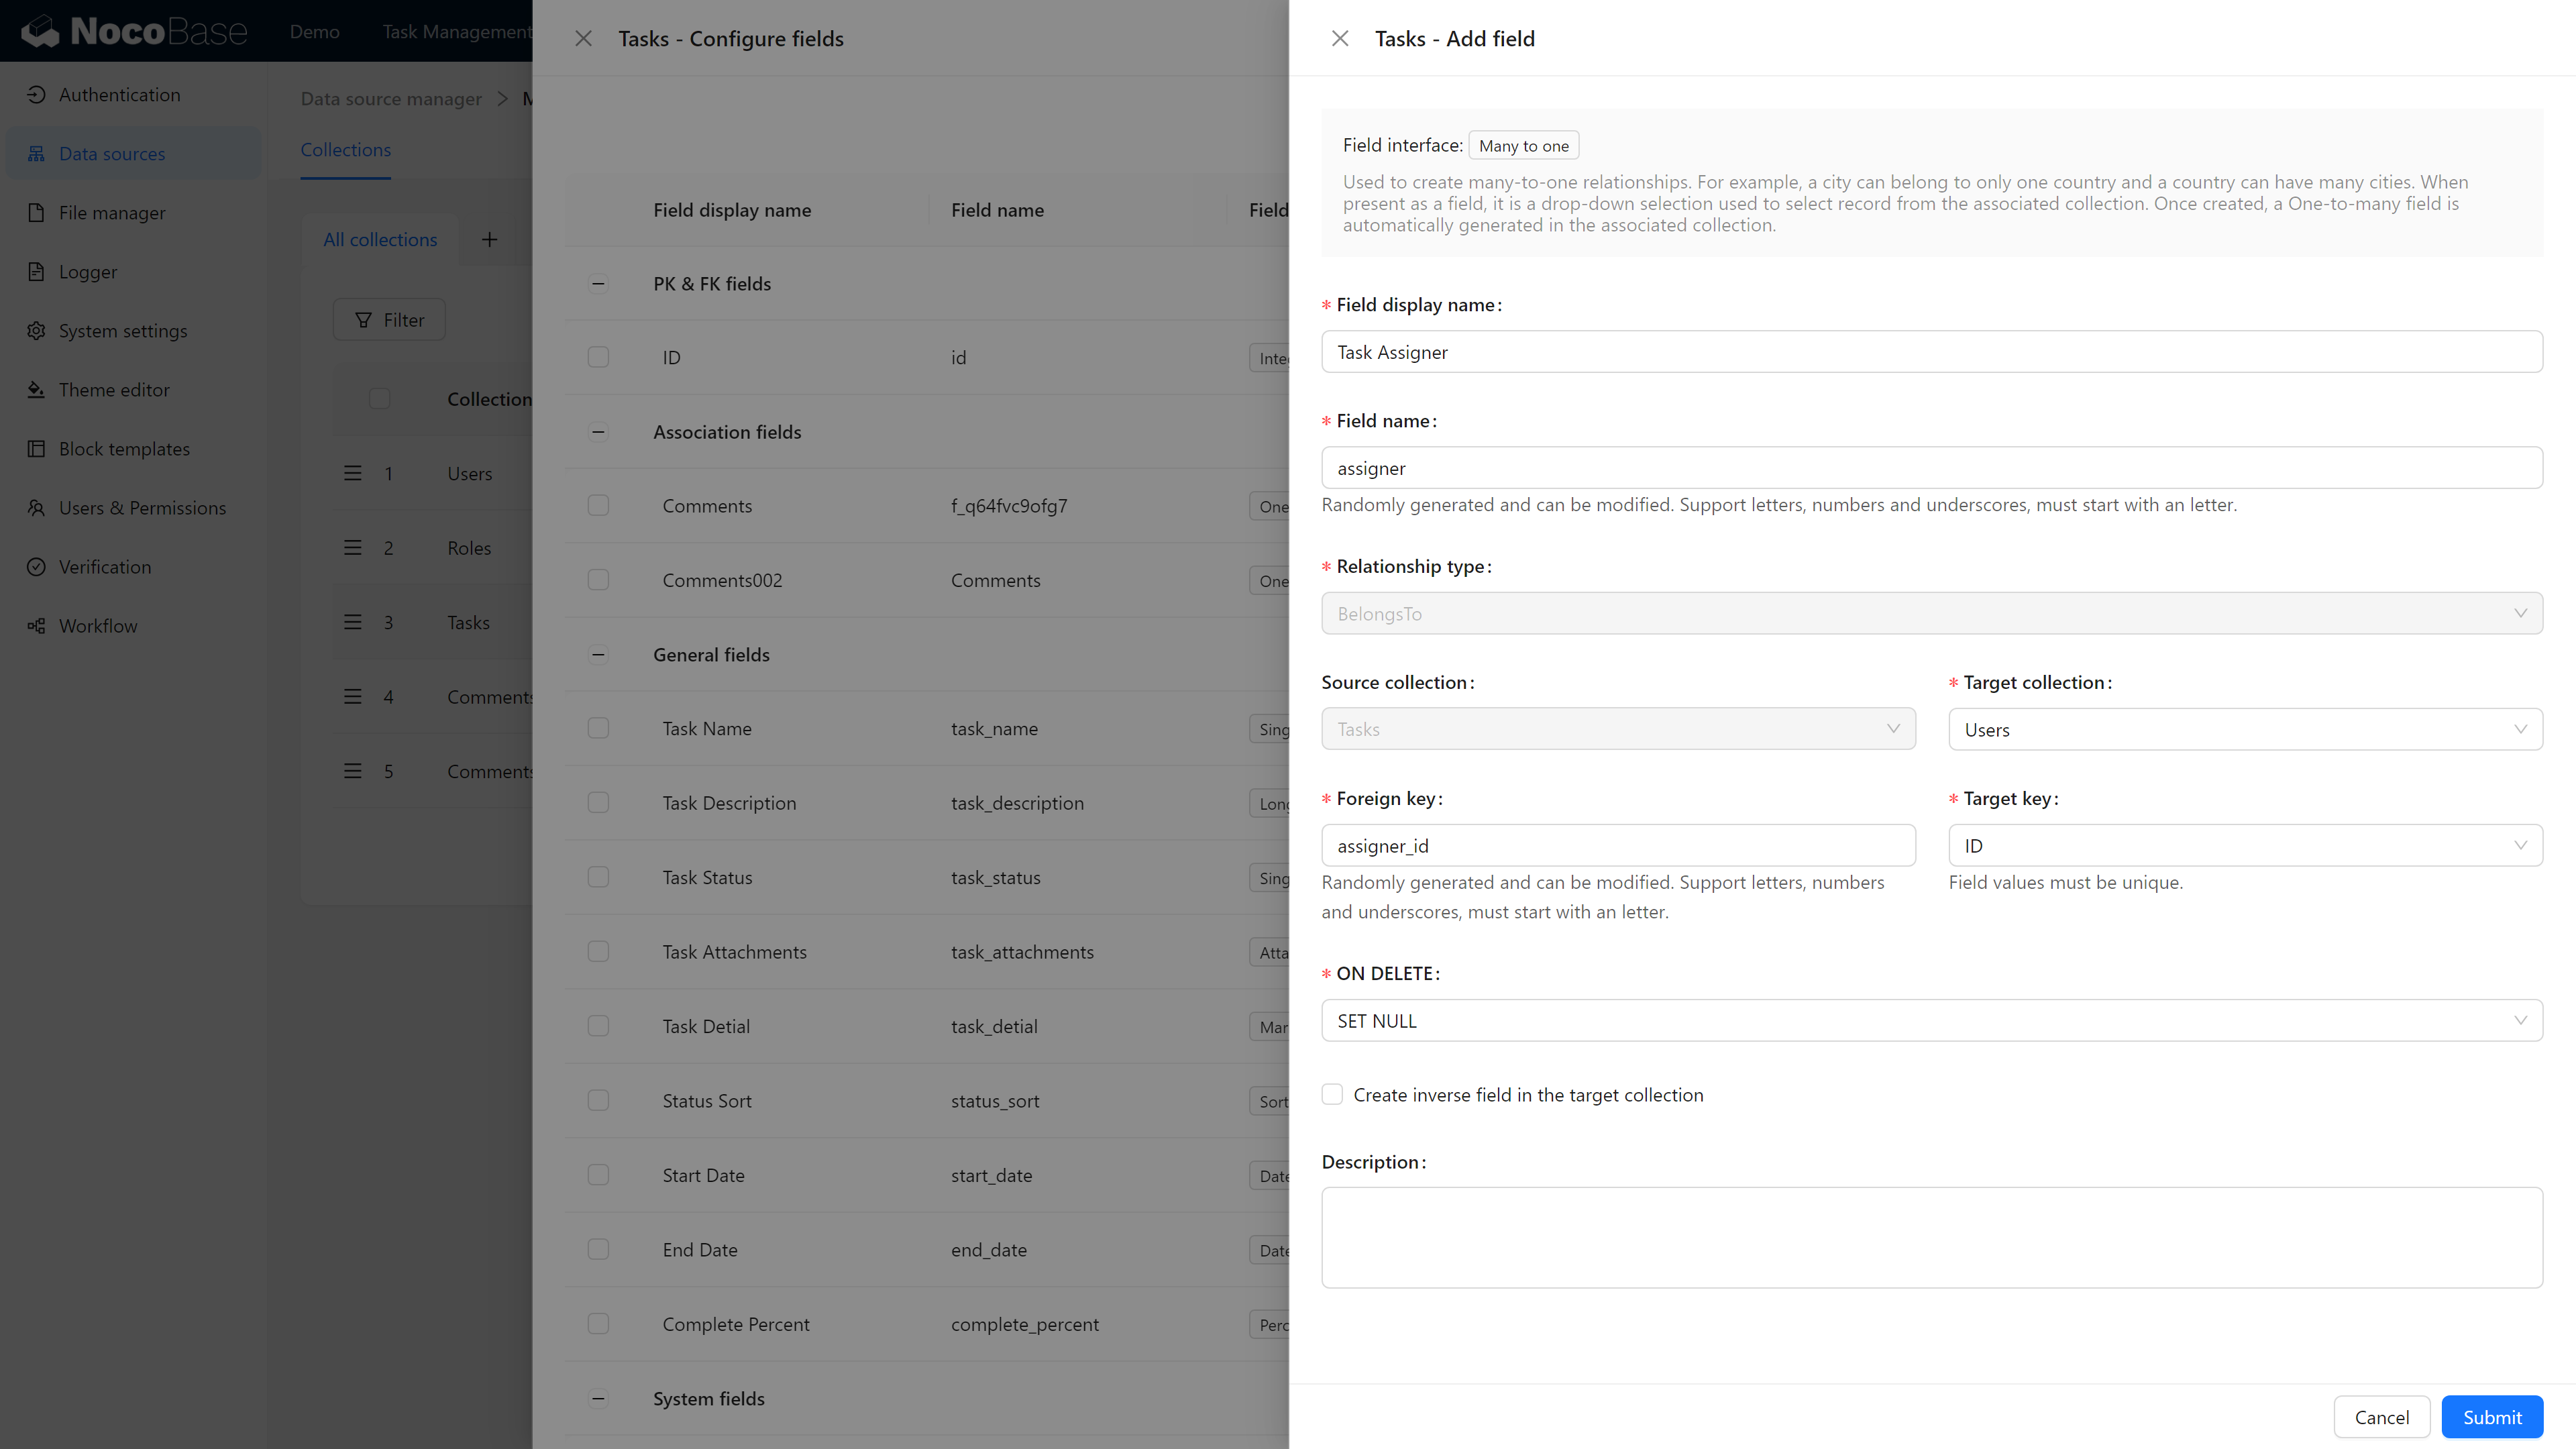
Task: Open File manager via its icon
Action: click(x=36, y=213)
